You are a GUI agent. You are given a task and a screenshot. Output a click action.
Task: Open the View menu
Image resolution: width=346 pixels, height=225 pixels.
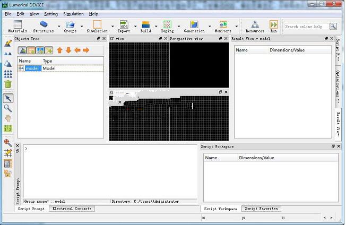click(x=34, y=14)
